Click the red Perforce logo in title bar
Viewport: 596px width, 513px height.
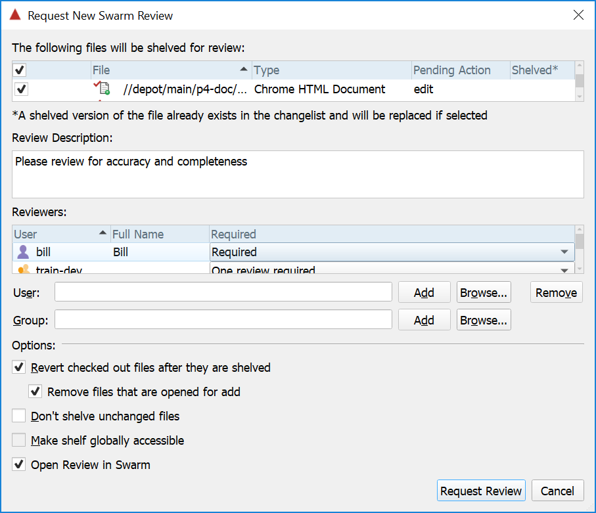(15, 15)
